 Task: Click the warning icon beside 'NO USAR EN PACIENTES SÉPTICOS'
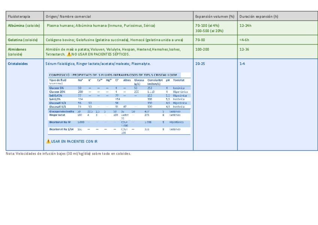click(x=69, y=54)
